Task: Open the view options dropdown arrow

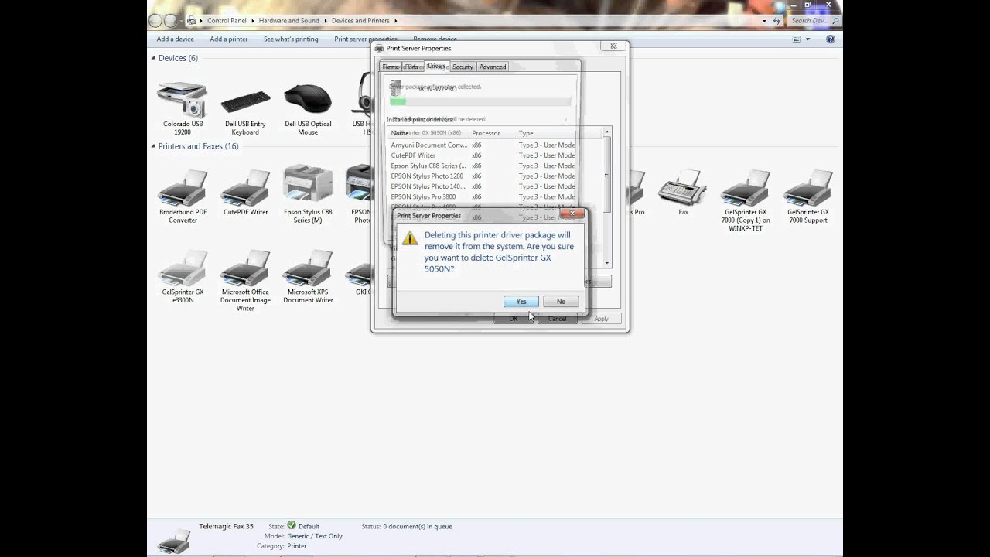Action: (x=807, y=39)
